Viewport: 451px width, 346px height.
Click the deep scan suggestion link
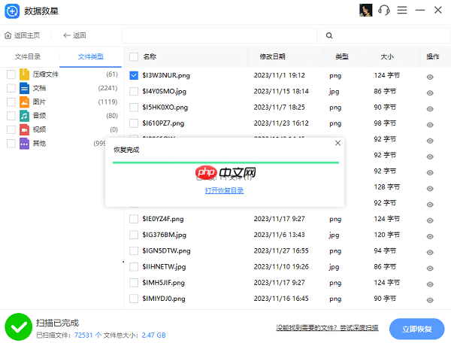(x=327, y=328)
